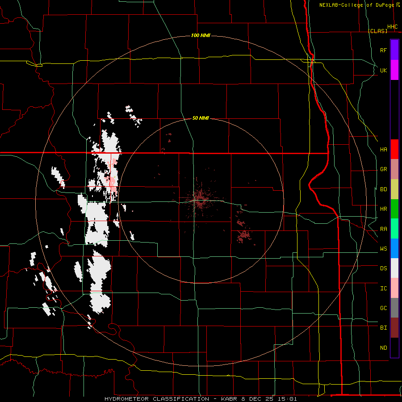Click the RF legend label text
The width and height of the screenshot is (402, 402).
pyautogui.click(x=383, y=50)
